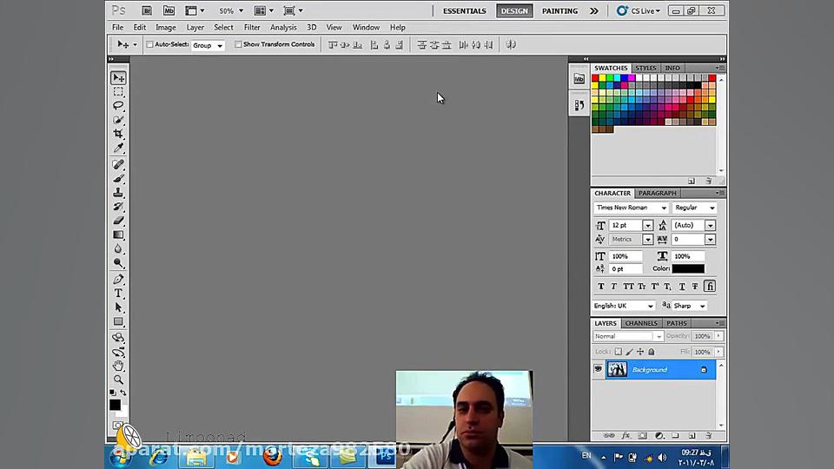Screen dimensions: 834x469
Task: Toggle lock transparent pixels in Layers panel
Action: coord(618,352)
